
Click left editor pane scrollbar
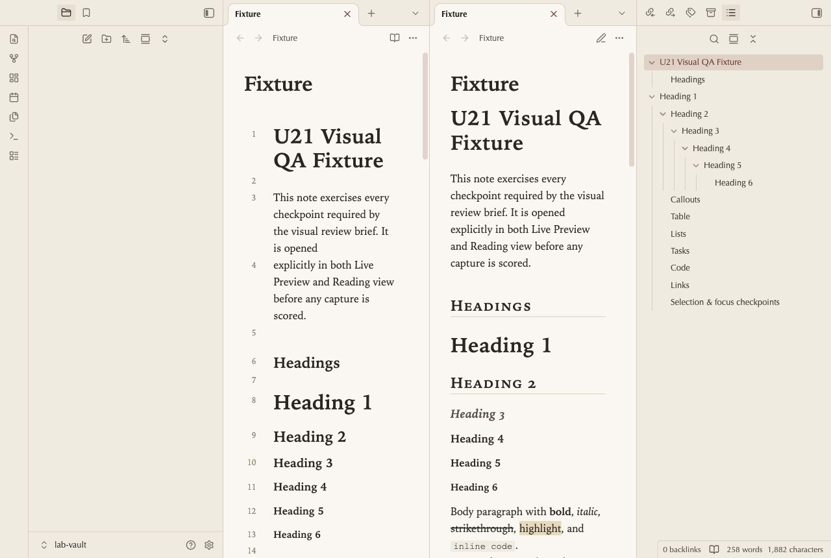425,106
